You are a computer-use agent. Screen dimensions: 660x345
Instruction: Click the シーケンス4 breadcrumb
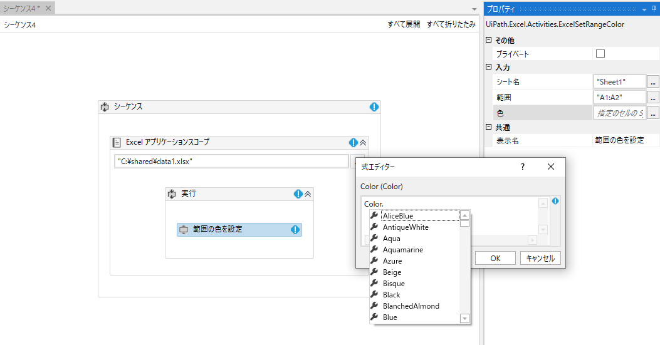(x=20, y=25)
